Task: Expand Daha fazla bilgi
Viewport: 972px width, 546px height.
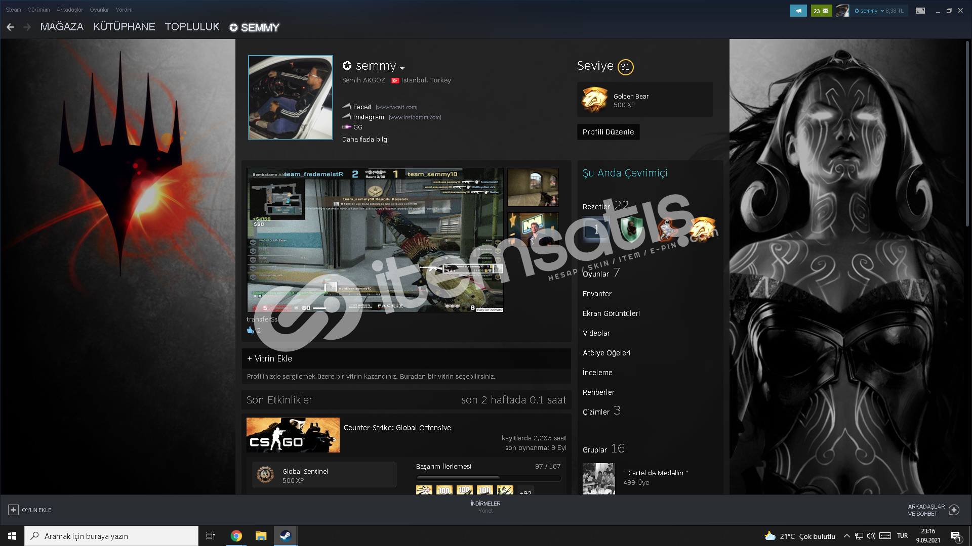Action: click(x=365, y=140)
